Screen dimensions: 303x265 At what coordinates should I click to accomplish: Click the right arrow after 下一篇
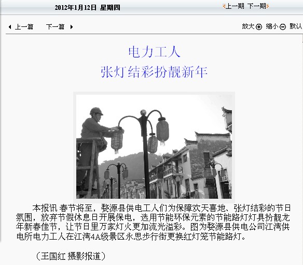coord(72,27)
